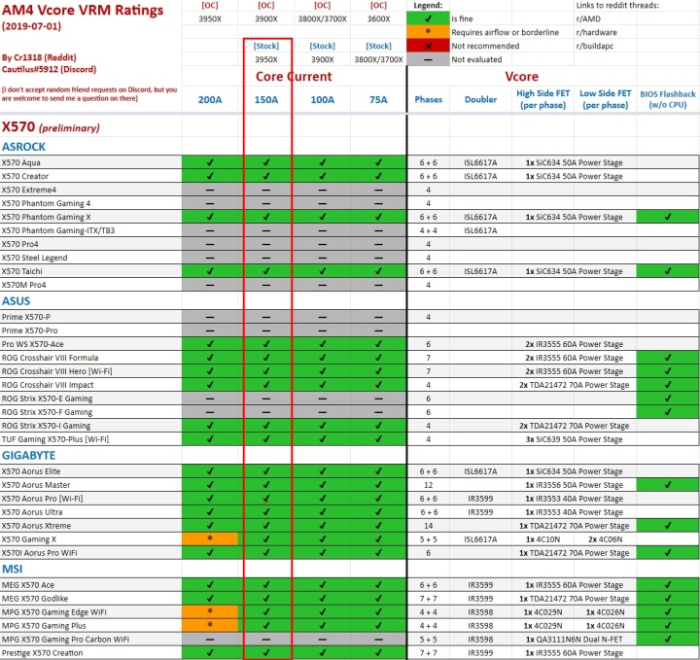
Task: Click the 200A dash for X570 Steel Legend
Action: 210,258
